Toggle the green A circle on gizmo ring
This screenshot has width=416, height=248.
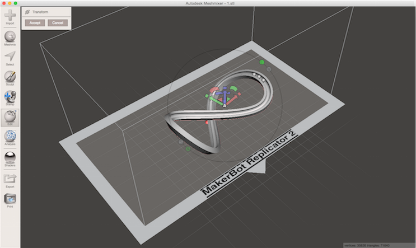[x=188, y=149]
